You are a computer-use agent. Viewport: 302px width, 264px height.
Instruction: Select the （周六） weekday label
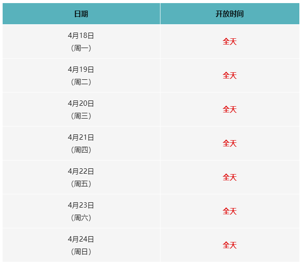(81, 218)
